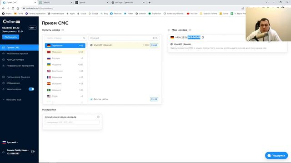Select Morocco +212 in country list
The image size is (291, 163).
[65, 52]
